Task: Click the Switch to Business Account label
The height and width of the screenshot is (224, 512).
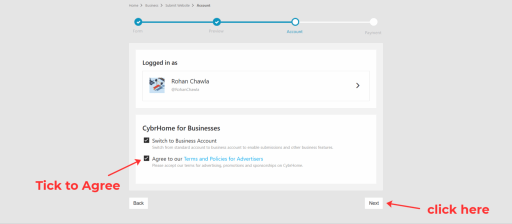Action: pyautogui.click(x=184, y=140)
